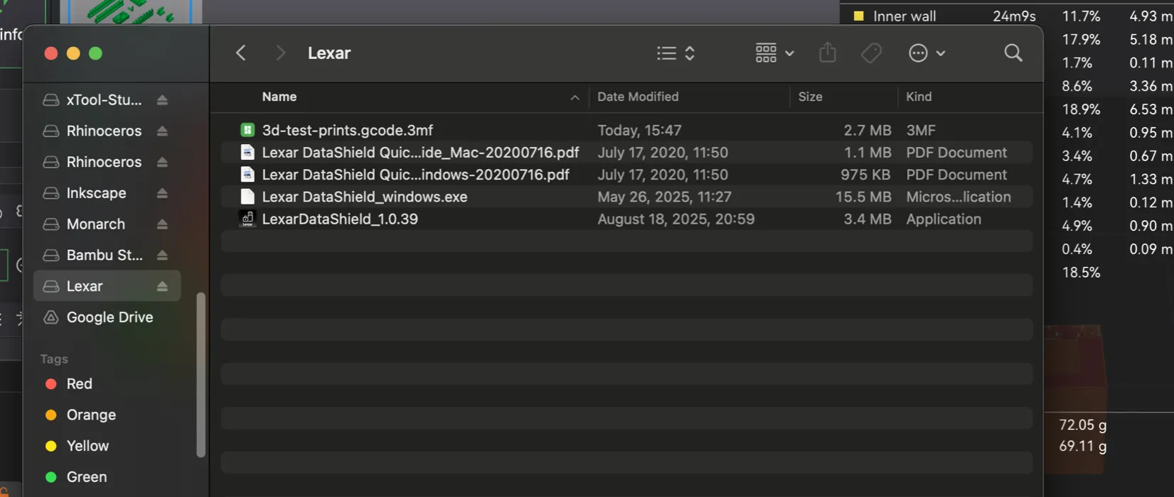
Task: Click Today, 15:47 date cell
Action: tap(639, 130)
